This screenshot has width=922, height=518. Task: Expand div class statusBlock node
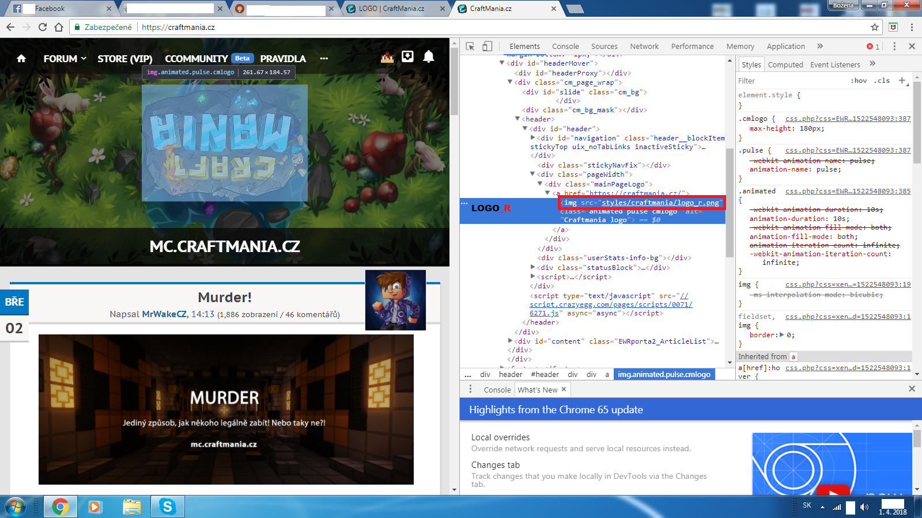coord(533,268)
